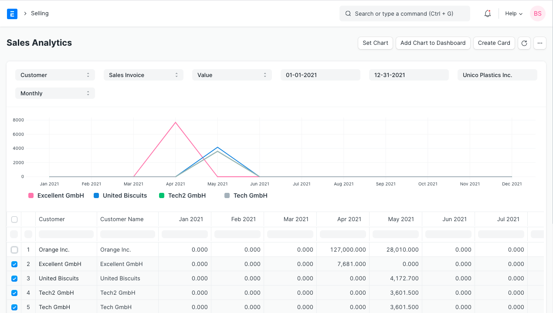Screen dimensions: 553x313
Task: Check the Orange Inc. row checkbox
Action: click(14, 249)
